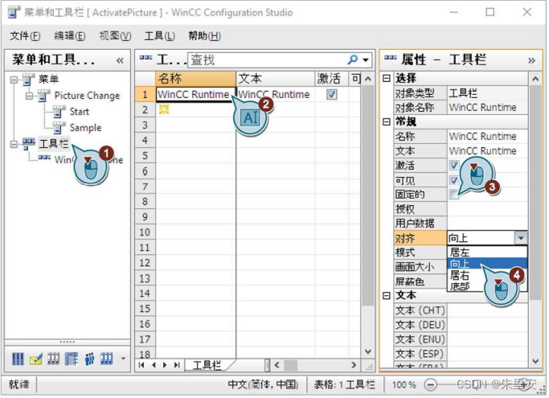The height and width of the screenshot is (398, 549).
Task: Click the toolbar icon in 属性 panel header
Action: 391,58
